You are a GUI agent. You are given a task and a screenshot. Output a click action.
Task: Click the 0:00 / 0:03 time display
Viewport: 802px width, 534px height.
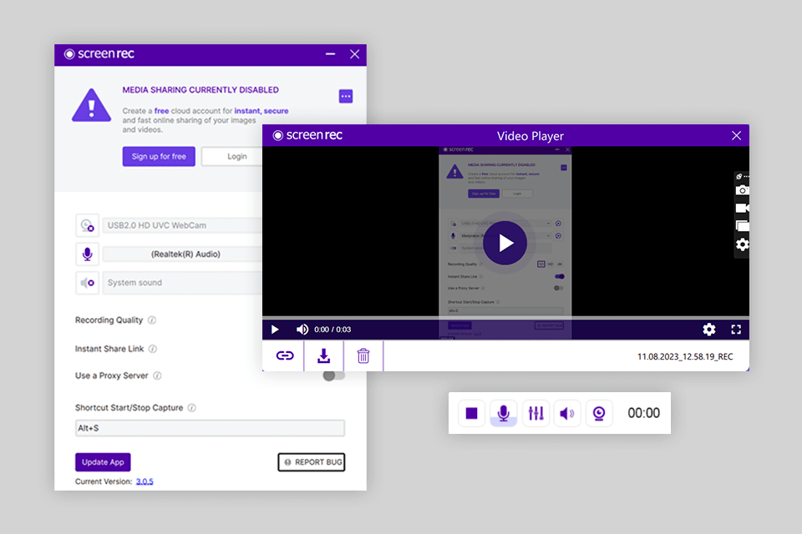tap(332, 330)
